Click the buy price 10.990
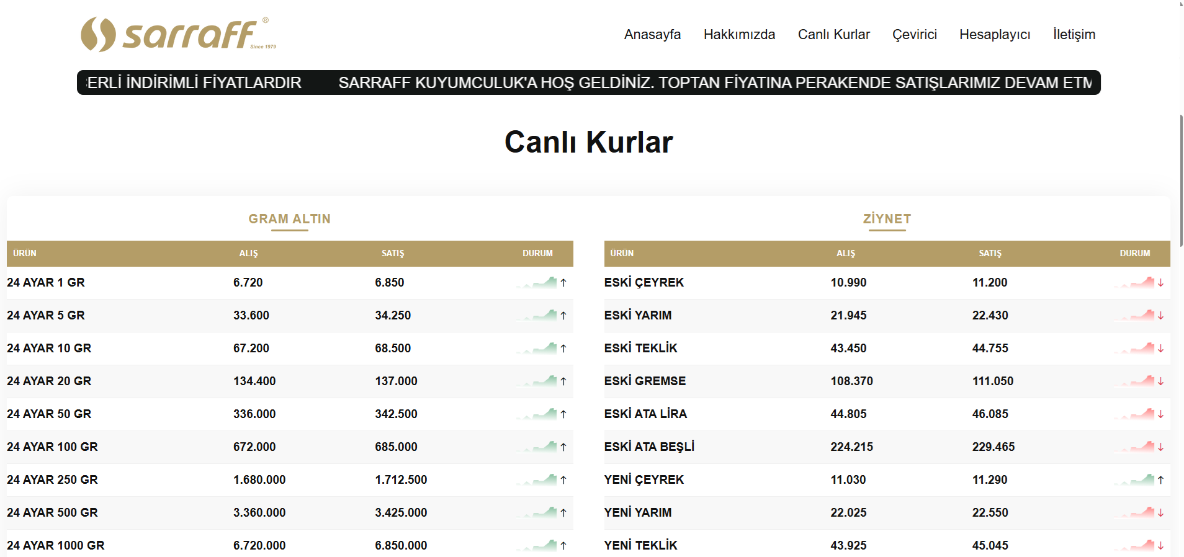The width and height of the screenshot is (1184, 557). pyautogui.click(x=848, y=282)
